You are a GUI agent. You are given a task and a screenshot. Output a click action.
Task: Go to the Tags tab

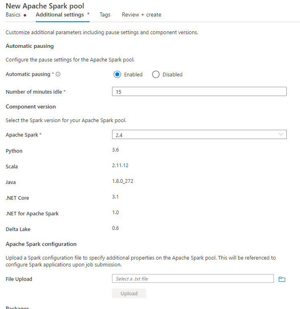(x=105, y=15)
